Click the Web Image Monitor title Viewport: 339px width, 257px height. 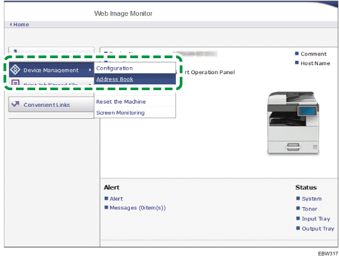point(123,13)
